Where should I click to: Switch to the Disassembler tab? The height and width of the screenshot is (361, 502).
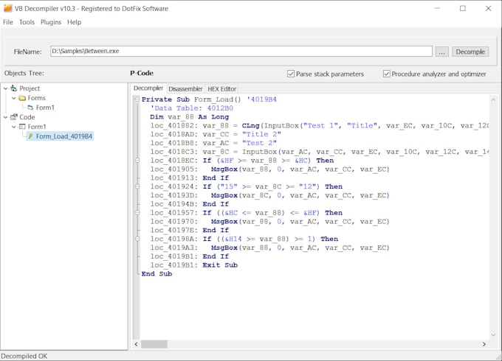[185, 89]
